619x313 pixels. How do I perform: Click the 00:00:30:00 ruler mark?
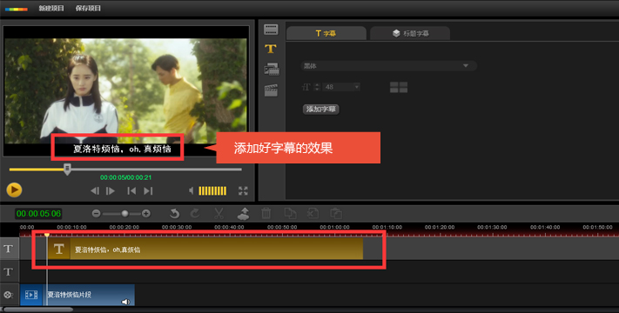177,228
